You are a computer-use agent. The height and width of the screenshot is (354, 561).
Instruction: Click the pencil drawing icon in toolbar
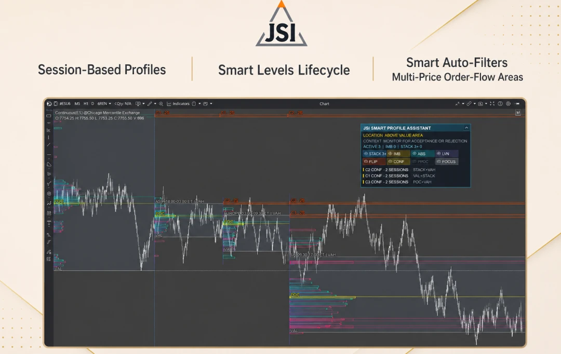[150, 104]
